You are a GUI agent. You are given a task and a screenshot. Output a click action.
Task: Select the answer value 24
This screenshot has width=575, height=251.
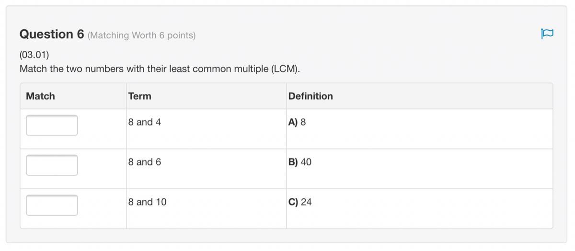tap(306, 202)
